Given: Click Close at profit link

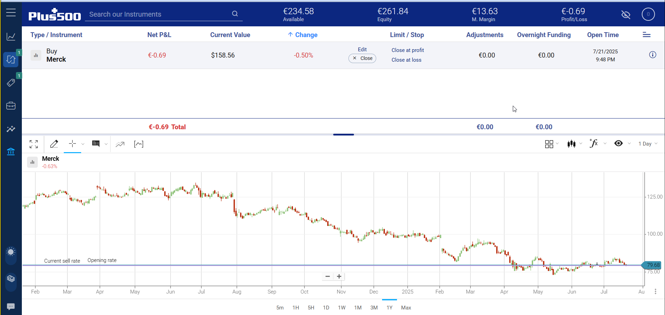Looking at the screenshot, I should pos(408,50).
